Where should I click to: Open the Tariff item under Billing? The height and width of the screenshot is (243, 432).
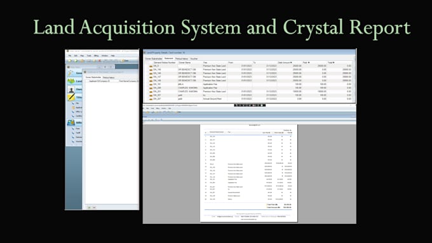click(x=78, y=133)
